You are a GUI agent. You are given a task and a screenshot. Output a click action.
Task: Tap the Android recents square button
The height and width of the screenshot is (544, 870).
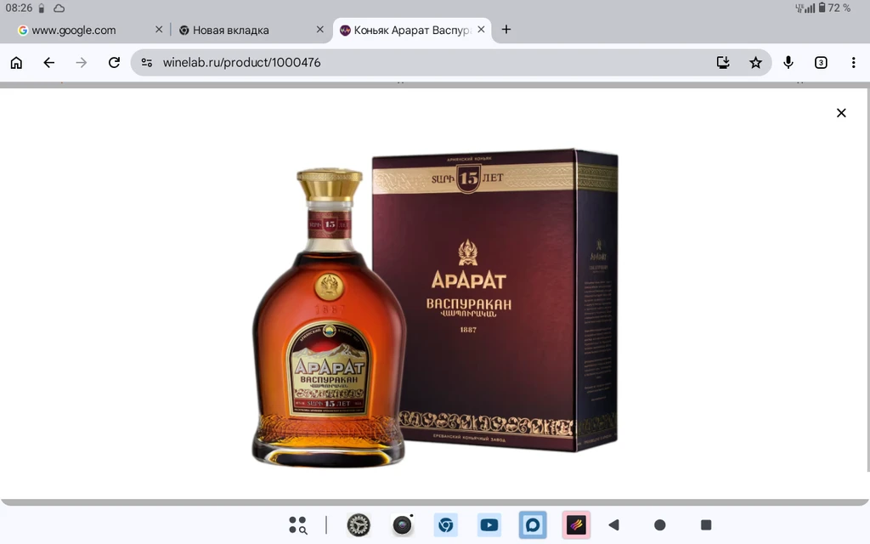tap(706, 525)
